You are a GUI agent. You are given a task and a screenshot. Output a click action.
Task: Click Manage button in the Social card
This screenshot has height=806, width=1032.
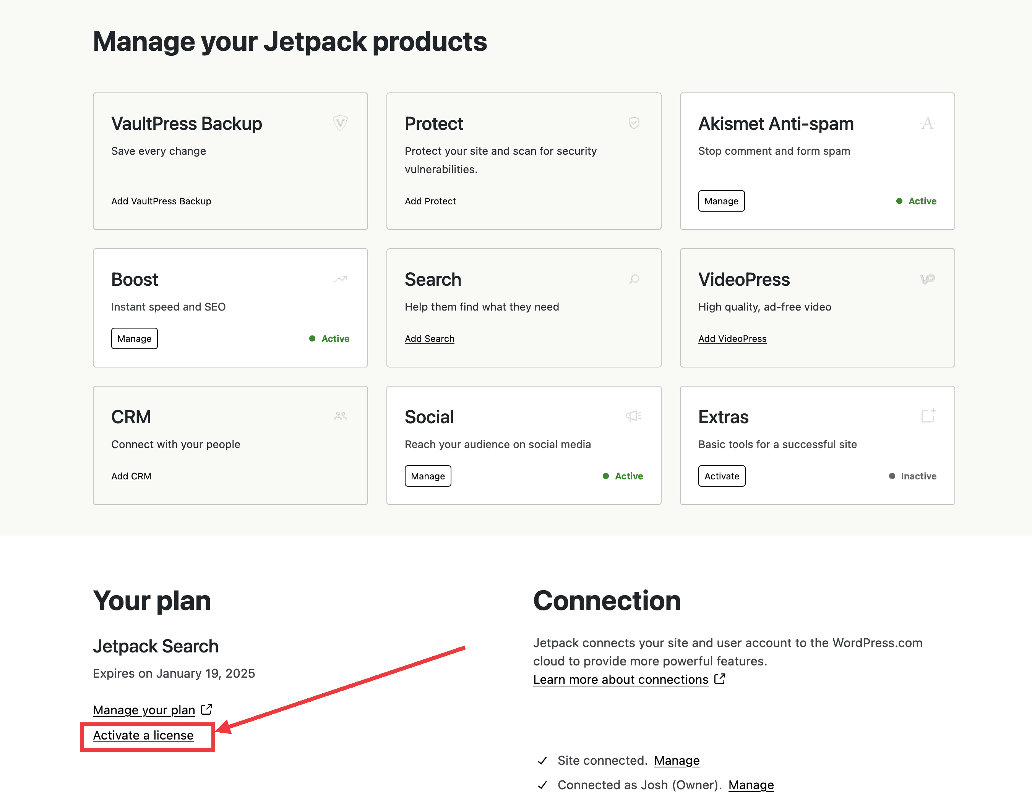coord(428,476)
